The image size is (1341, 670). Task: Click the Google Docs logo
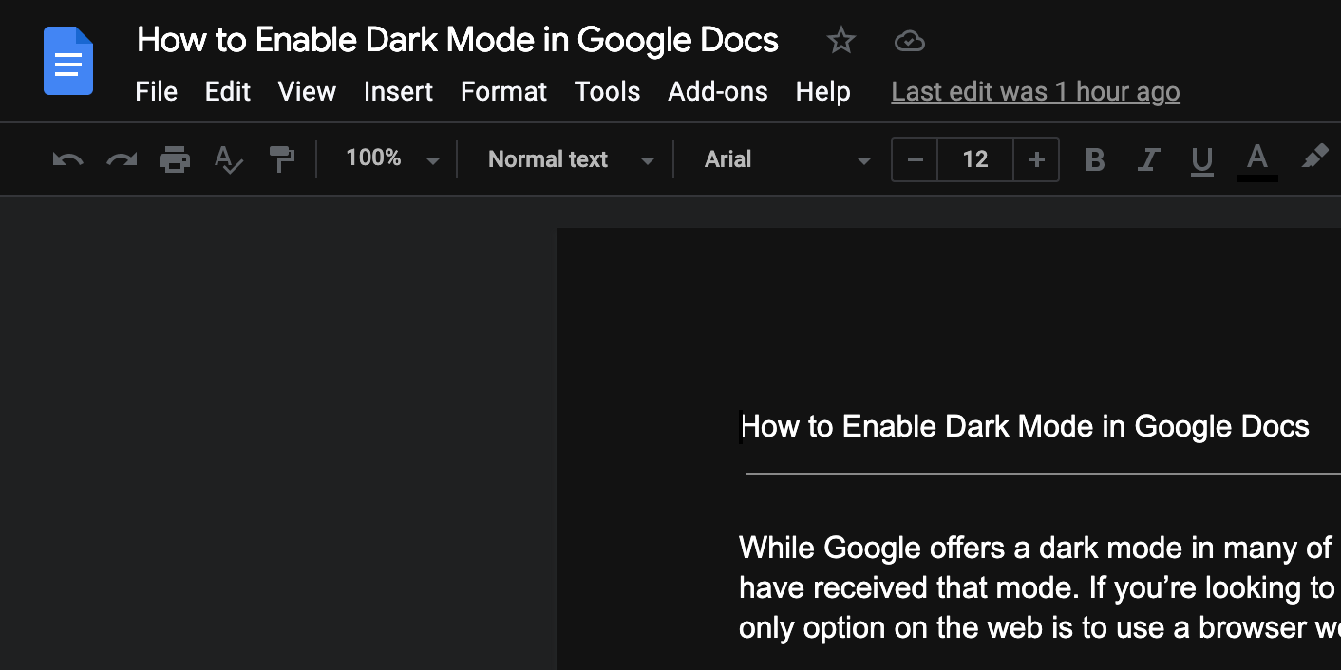point(67,61)
